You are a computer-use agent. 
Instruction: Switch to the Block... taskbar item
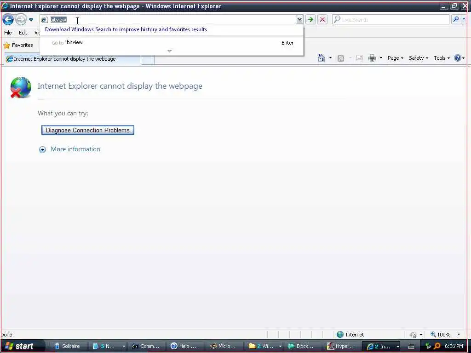302,346
